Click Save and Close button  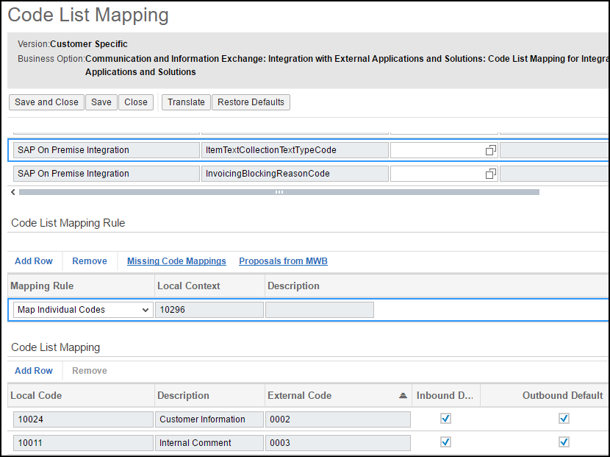[46, 102]
